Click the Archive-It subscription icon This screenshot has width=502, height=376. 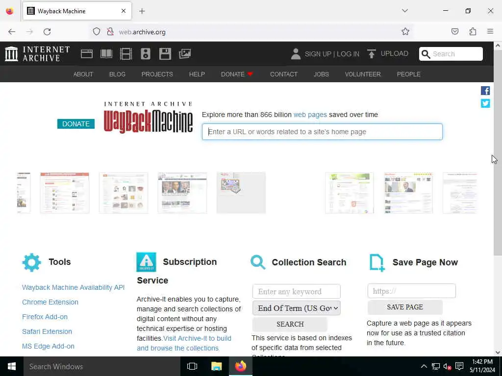click(146, 262)
